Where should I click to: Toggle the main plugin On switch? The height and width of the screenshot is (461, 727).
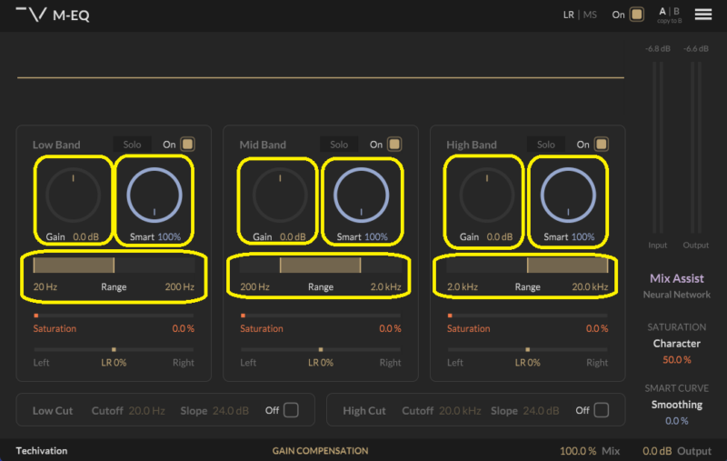tap(637, 15)
